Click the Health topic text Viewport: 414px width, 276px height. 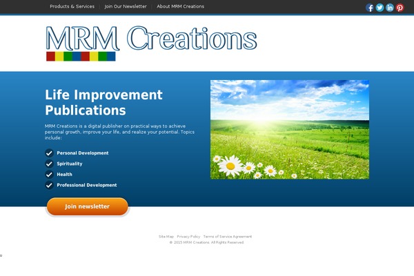point(64,175)
